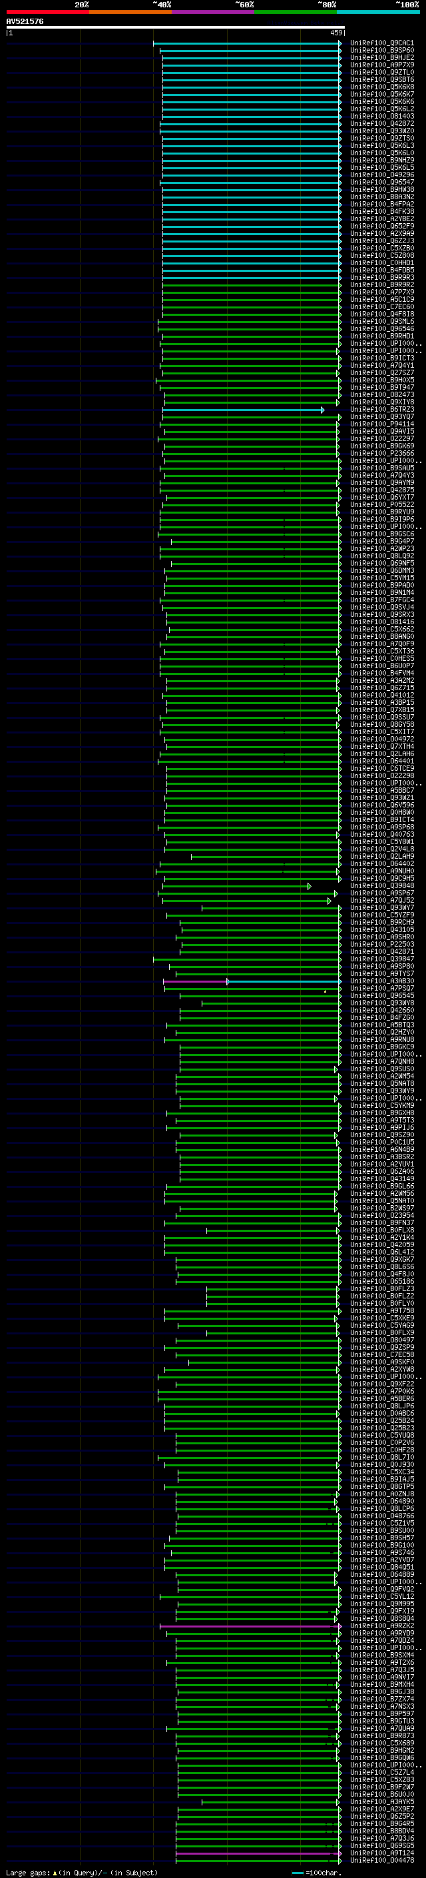Select hit label UniRef100_O23954
This screenshot has width=426, height=1878.
click(381, 1215)
